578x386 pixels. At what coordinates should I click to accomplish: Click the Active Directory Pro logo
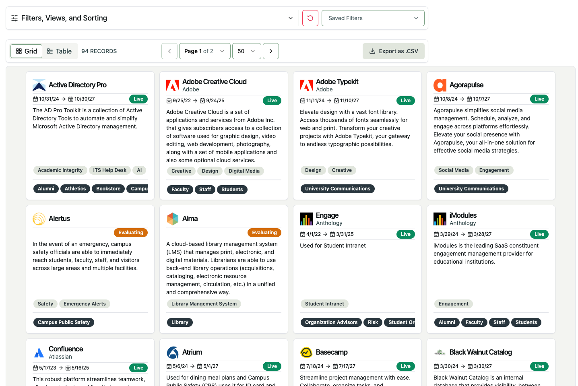[x=39, y=85]
